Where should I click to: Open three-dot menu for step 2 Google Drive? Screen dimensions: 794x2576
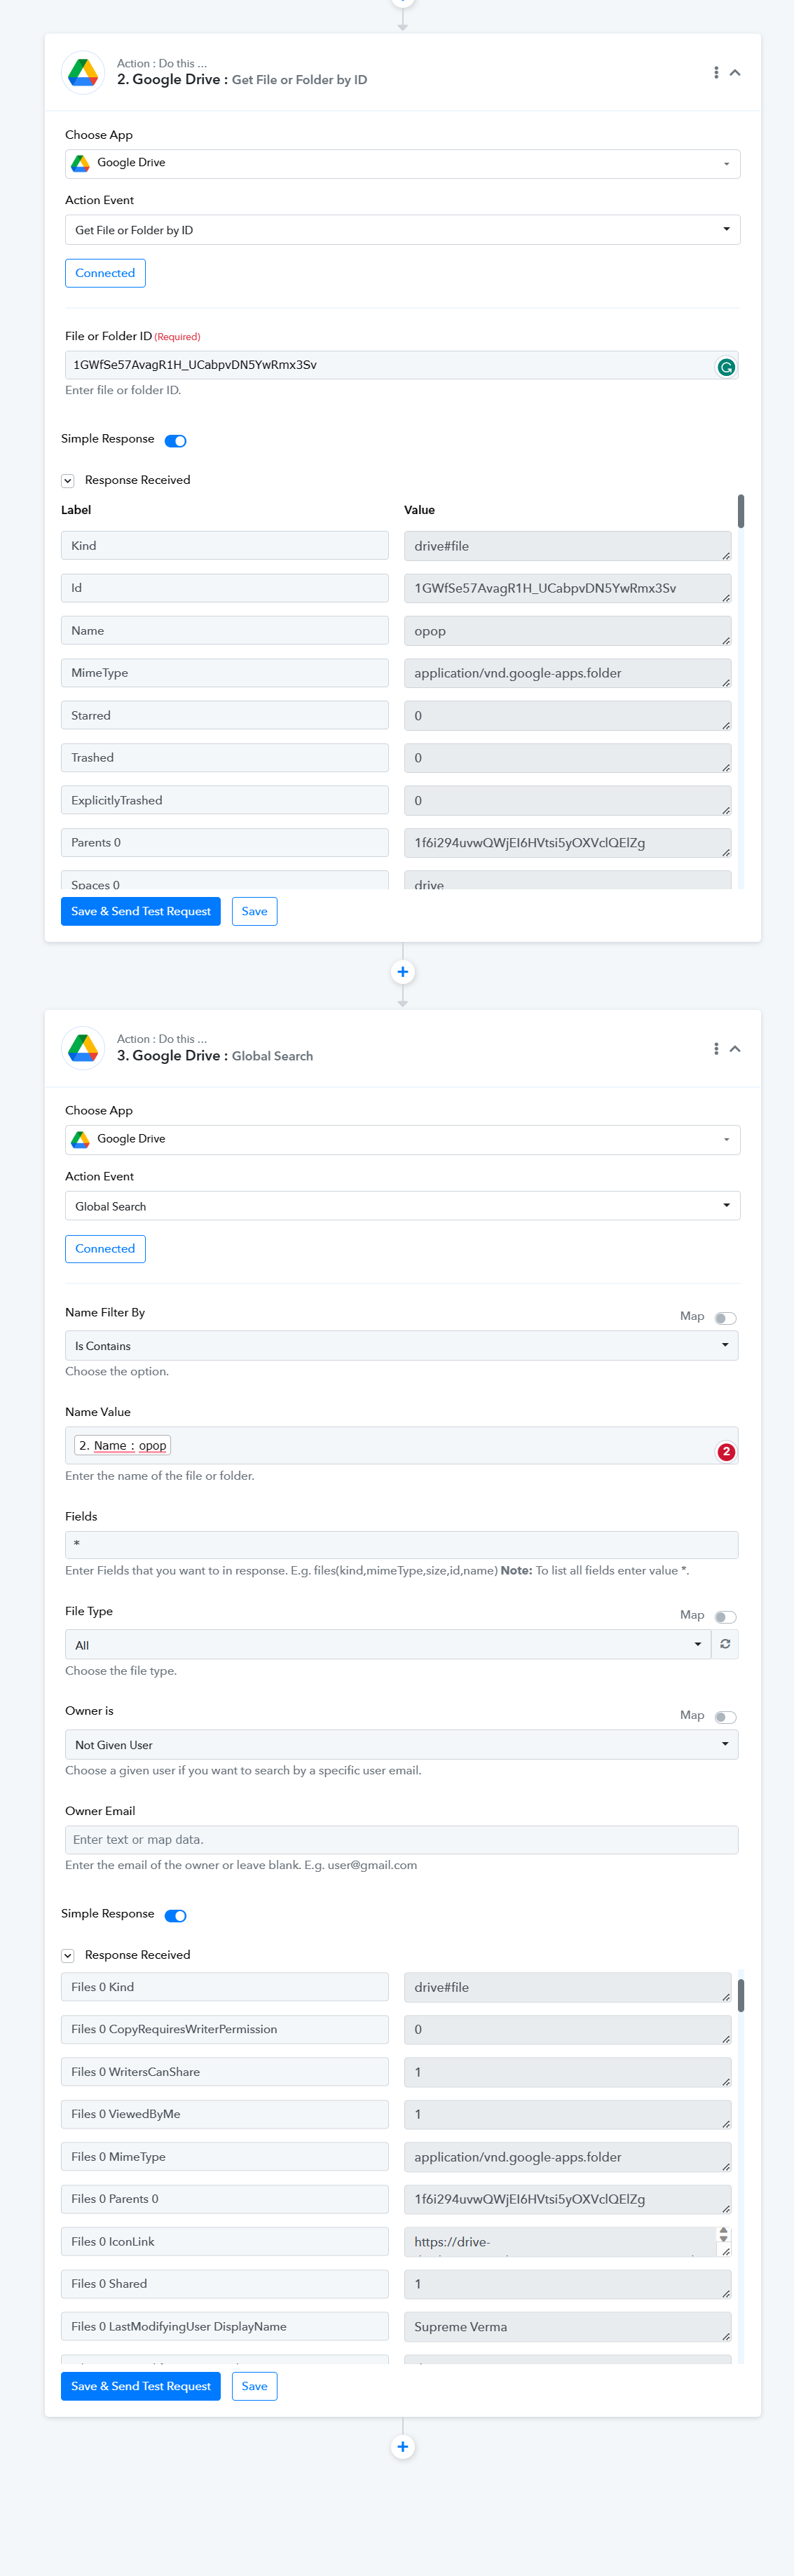coord(715,73)
